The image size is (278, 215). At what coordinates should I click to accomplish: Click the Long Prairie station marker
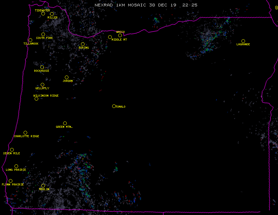click(16, 166)
